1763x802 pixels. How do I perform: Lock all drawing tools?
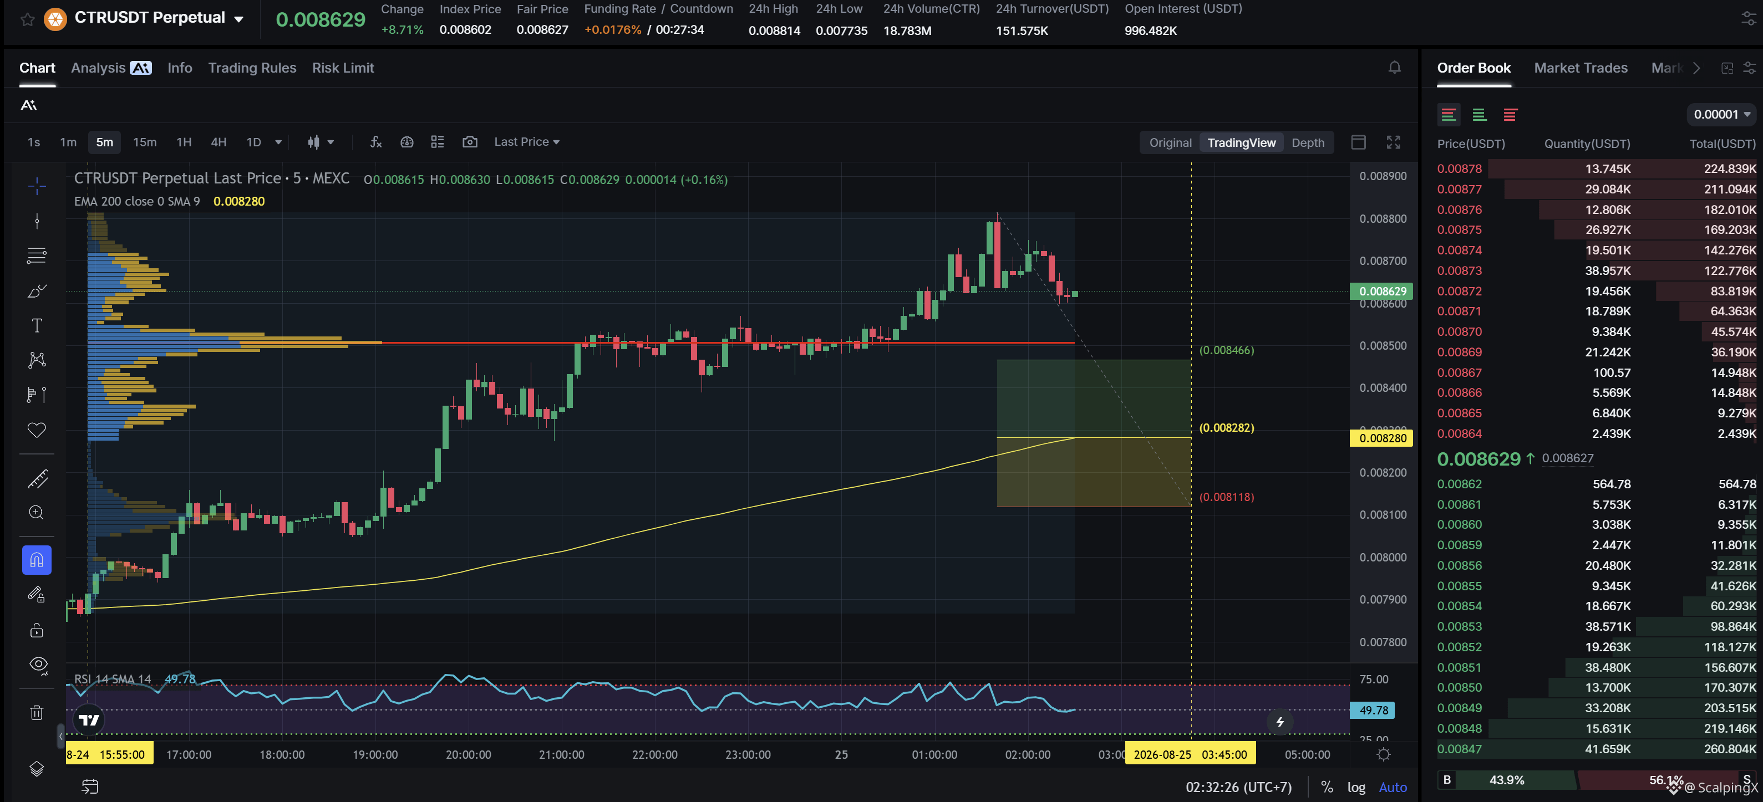pyautogui.click(x=37, y=630)
